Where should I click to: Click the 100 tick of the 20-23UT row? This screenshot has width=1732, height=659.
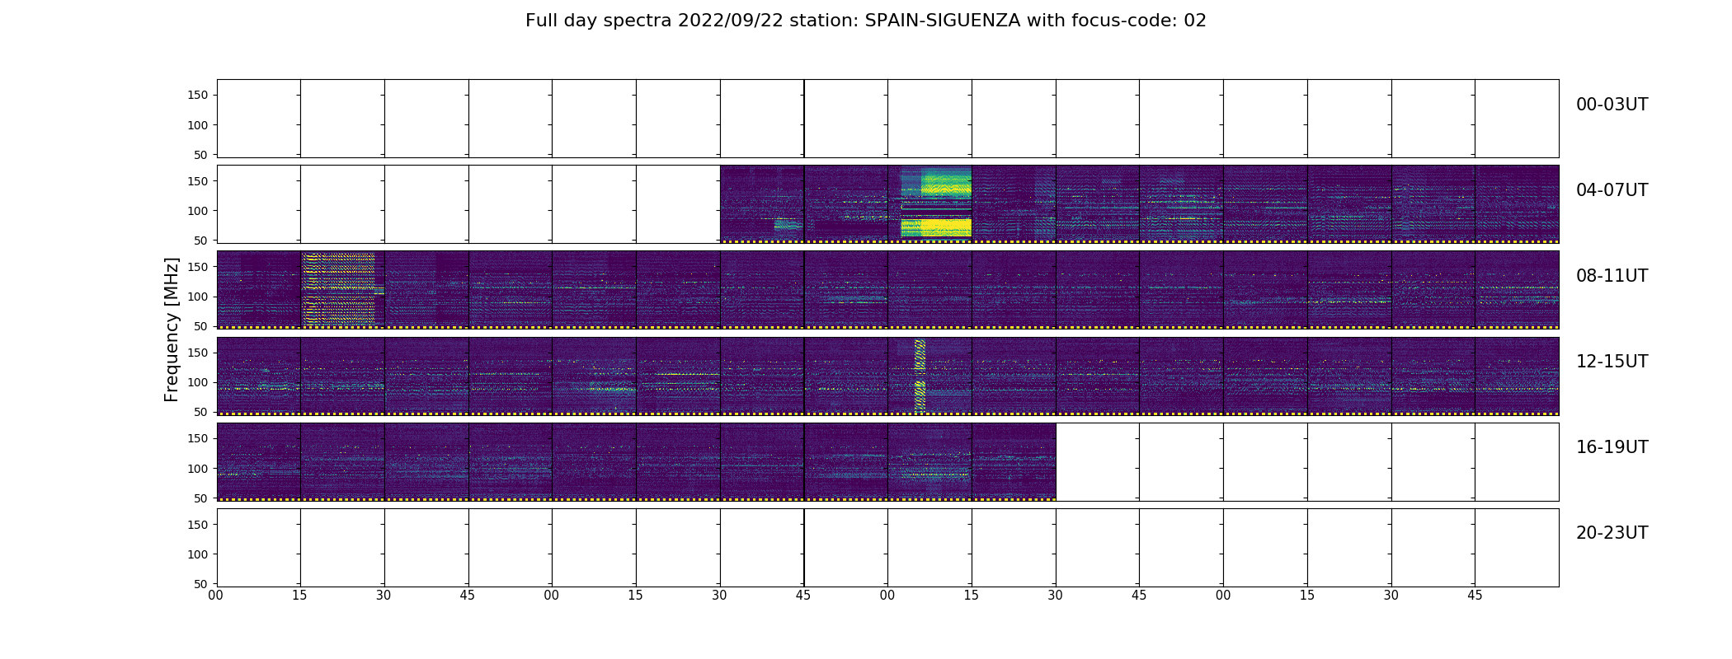point(198,554)
